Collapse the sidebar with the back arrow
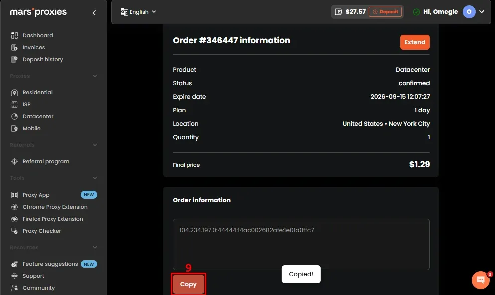 coord(94,13)
